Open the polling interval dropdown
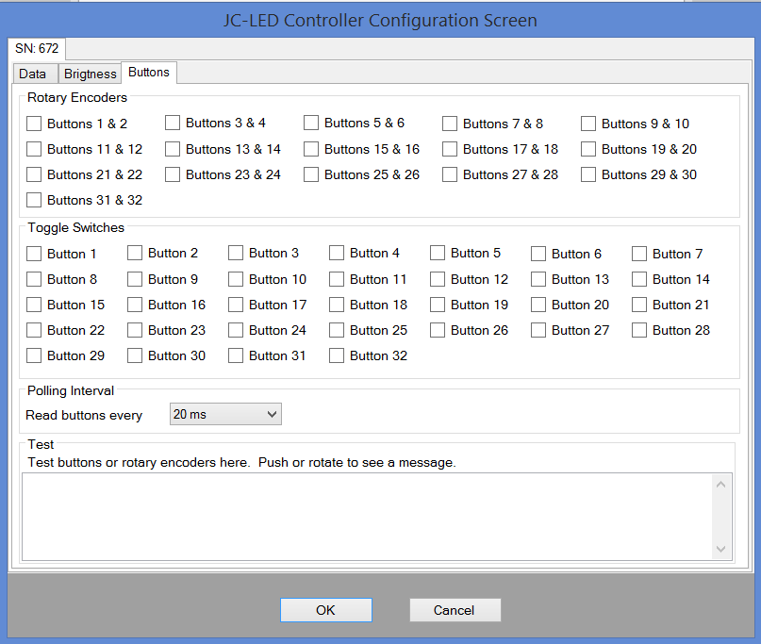The width and height of the screenshot is (761, 644). pyautogui.click(x=225, y=414)
